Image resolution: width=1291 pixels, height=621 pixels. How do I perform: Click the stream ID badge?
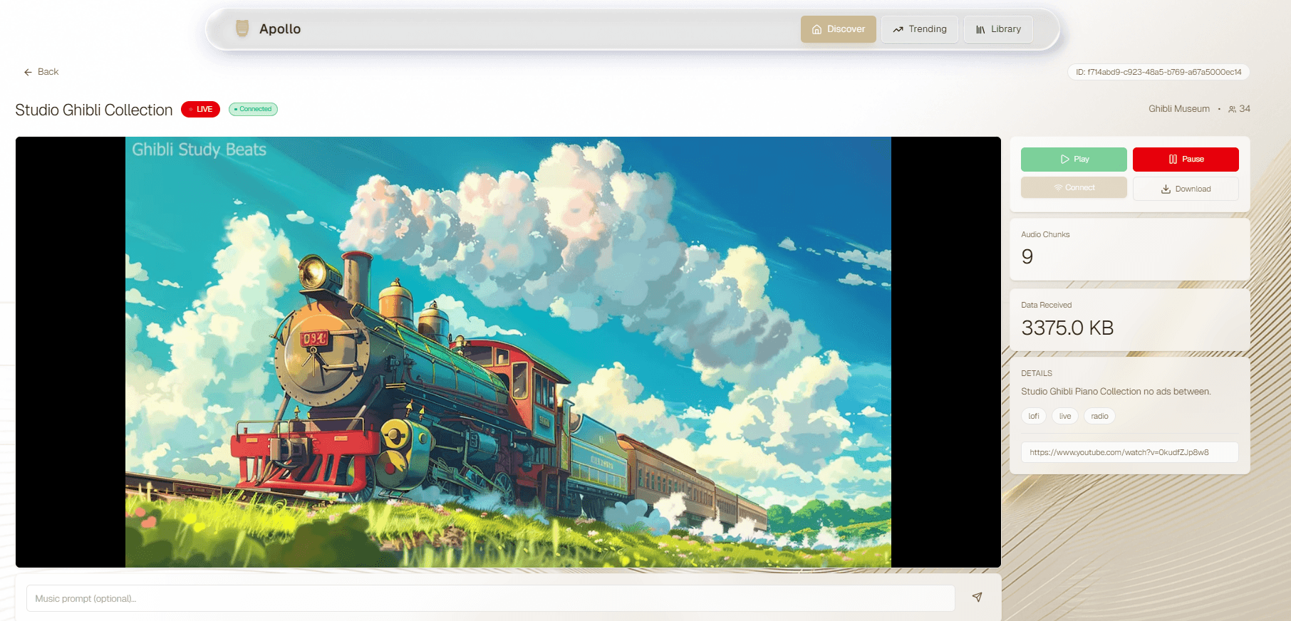pos(1158,72)
